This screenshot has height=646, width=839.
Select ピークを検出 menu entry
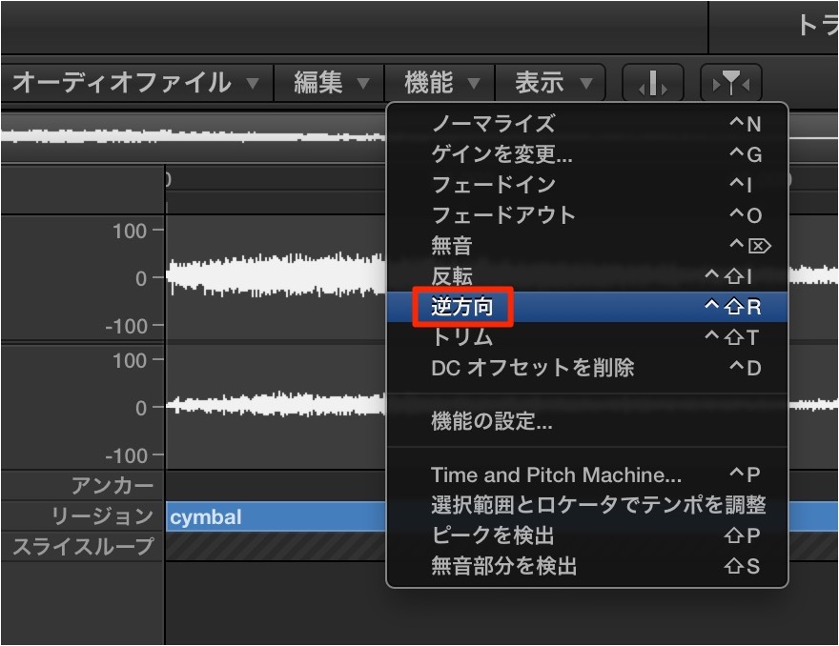(x=587, y=535)
